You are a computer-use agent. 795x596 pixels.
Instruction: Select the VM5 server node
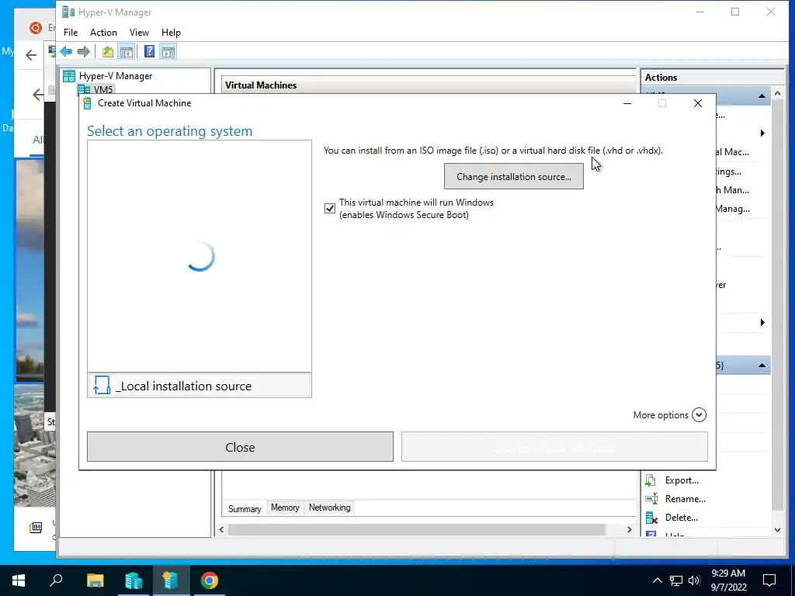(x=103, y=89)
